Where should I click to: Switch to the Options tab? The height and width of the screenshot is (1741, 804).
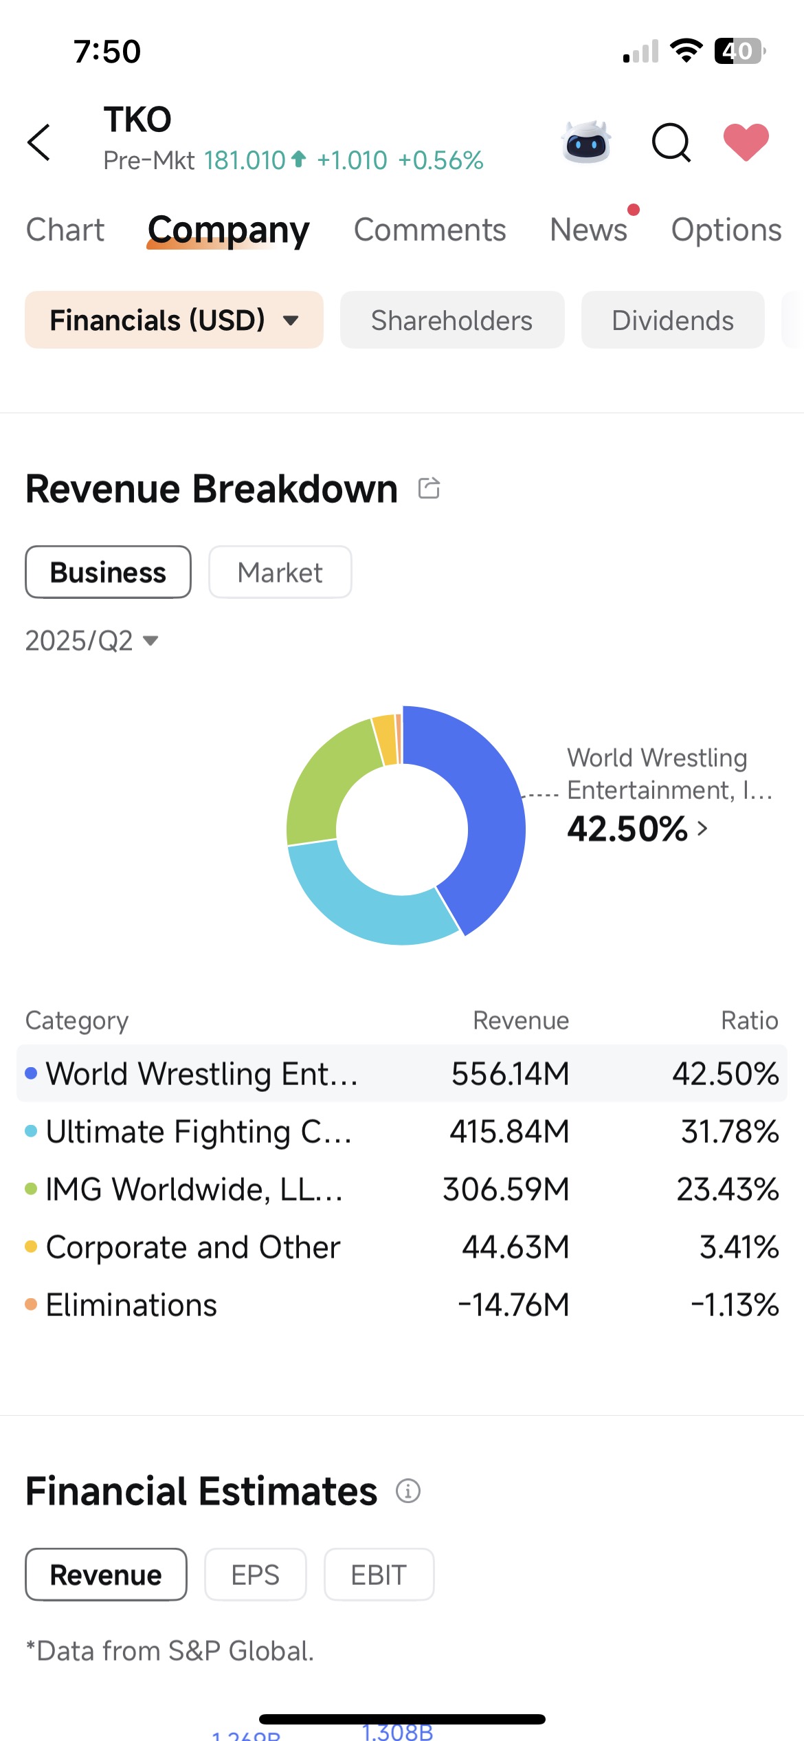pyautogui.click(x=726, y=230)
